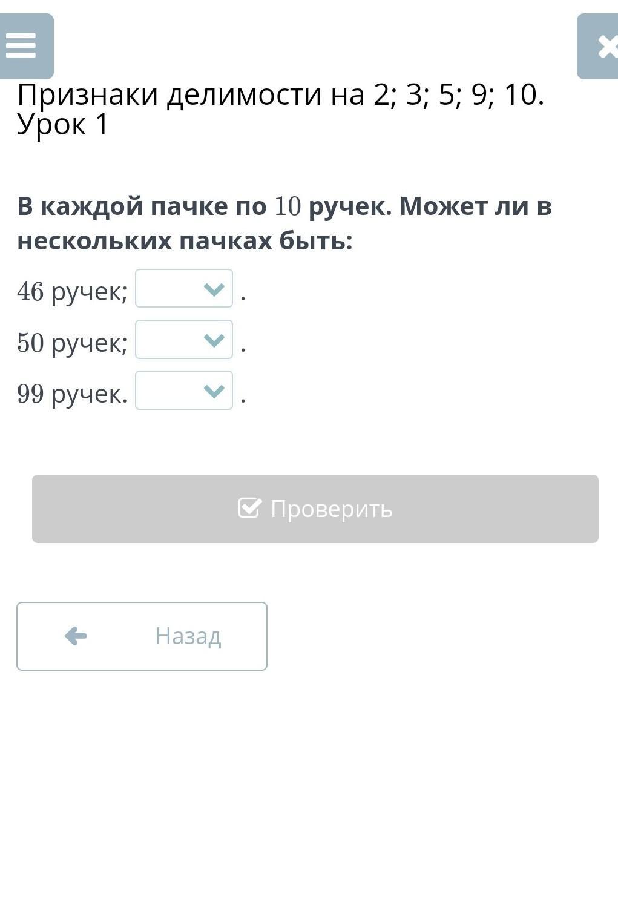
Task: Click the 46 ручек label
Action: point(72,291)
